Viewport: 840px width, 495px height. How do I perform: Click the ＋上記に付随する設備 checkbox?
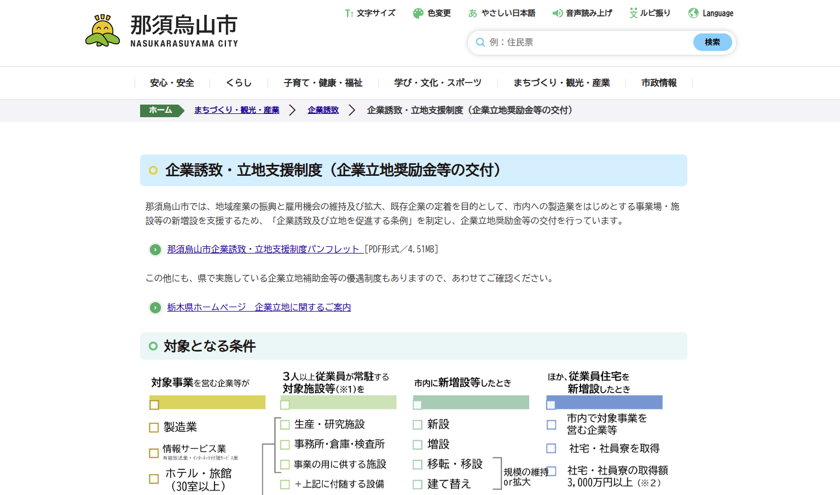pos(285,485)
